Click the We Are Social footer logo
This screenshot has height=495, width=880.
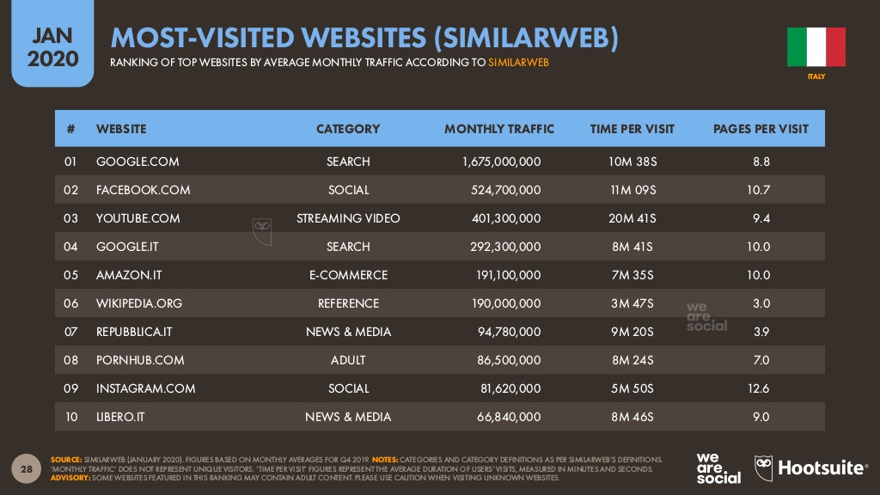[718, 468]
